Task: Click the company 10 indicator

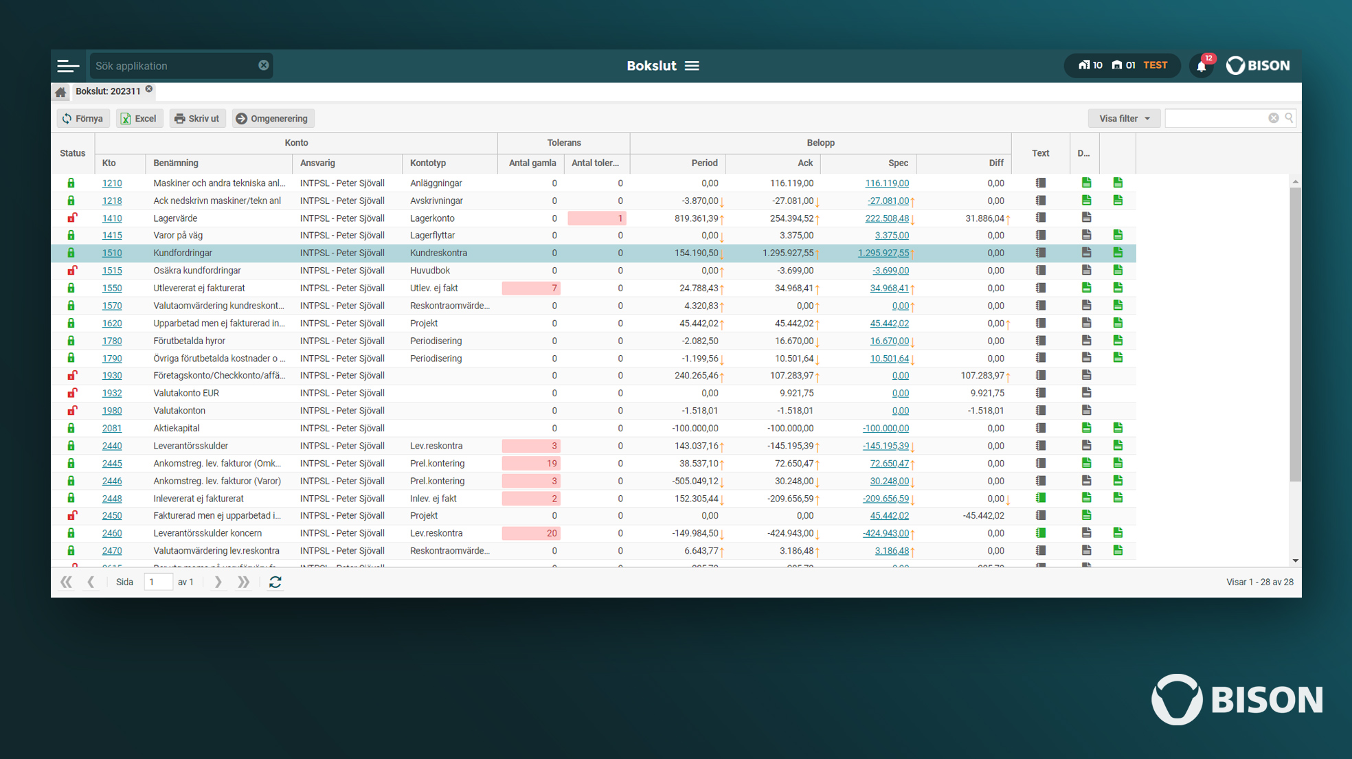Action: [1090, 66]
